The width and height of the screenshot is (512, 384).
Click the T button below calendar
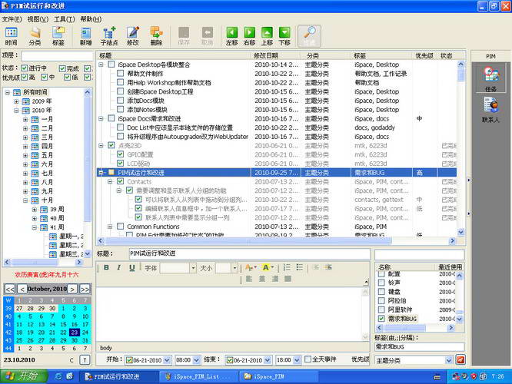pos(85,360)
